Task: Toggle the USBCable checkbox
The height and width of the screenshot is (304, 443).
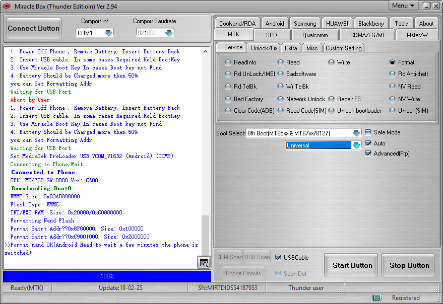Action: pos(278,257)
